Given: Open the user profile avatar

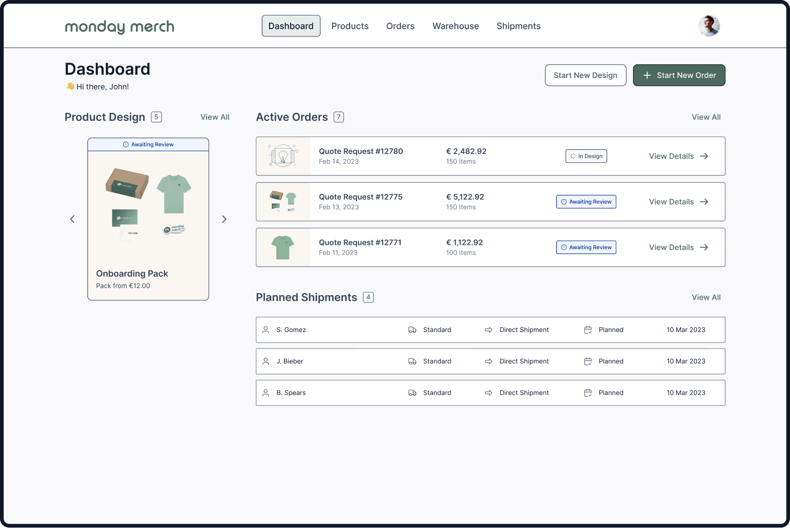Looking at the screenshot, I should [x=709, y=26].
